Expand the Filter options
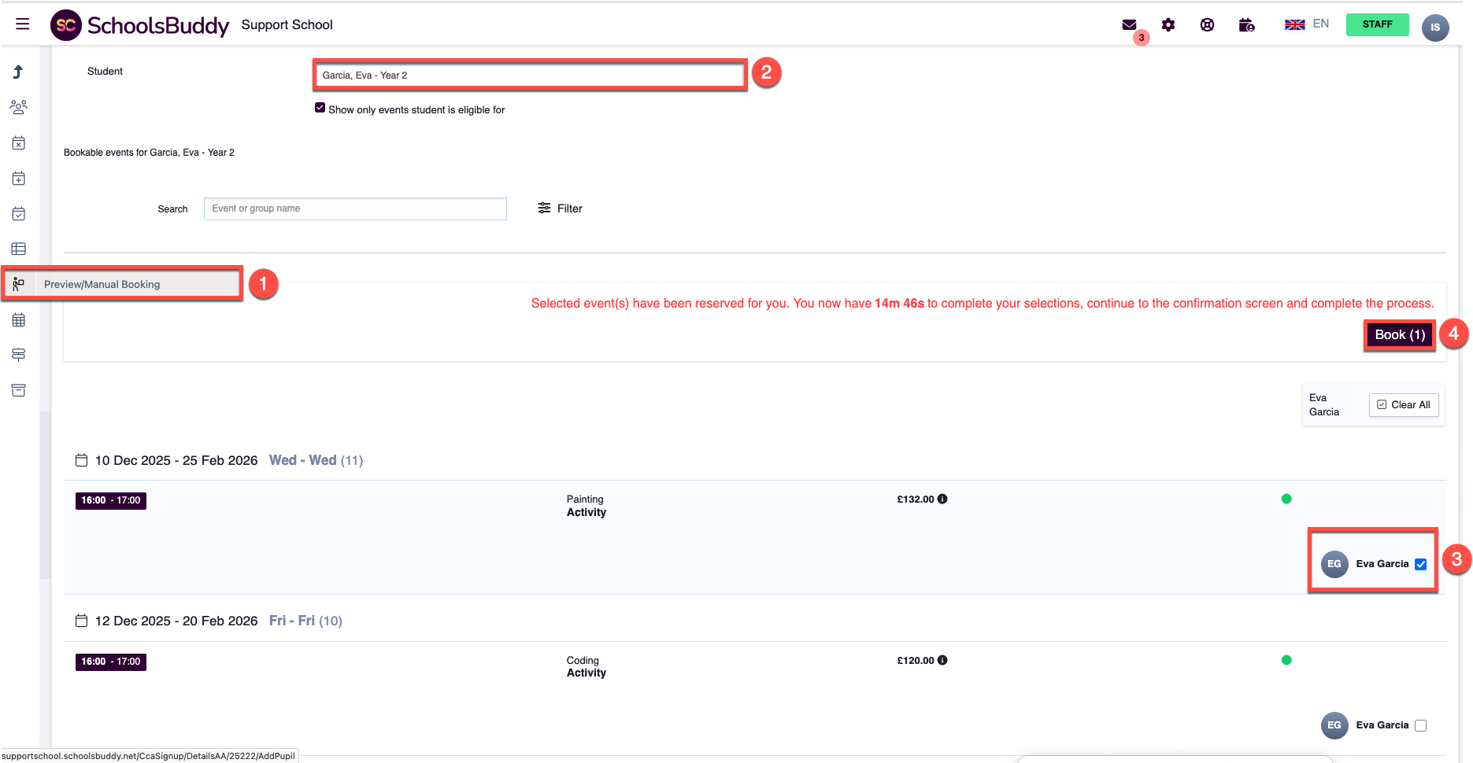 [560, 208]
